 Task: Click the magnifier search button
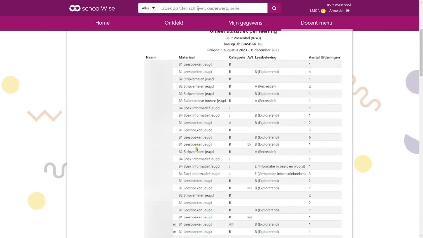click(274, 8)
